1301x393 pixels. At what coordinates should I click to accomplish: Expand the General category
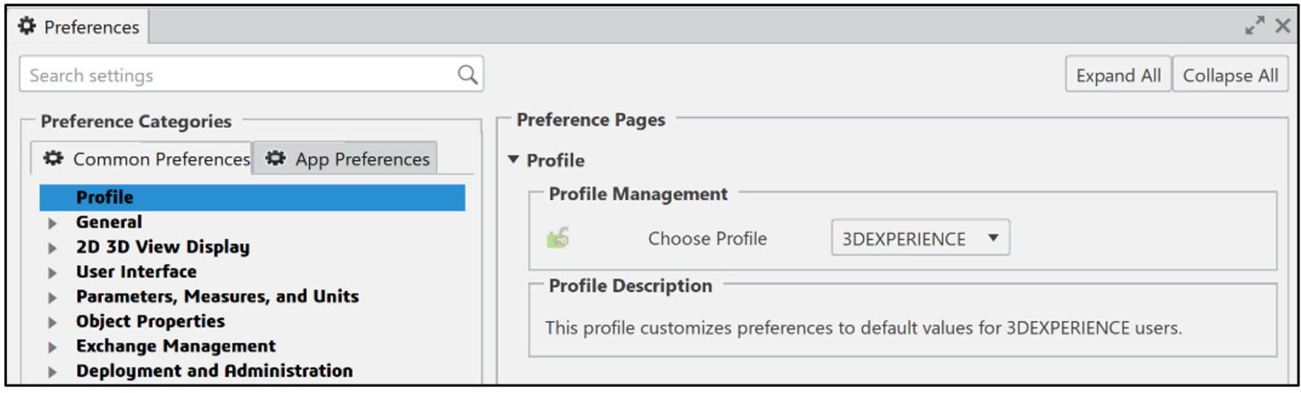(53, 223)
